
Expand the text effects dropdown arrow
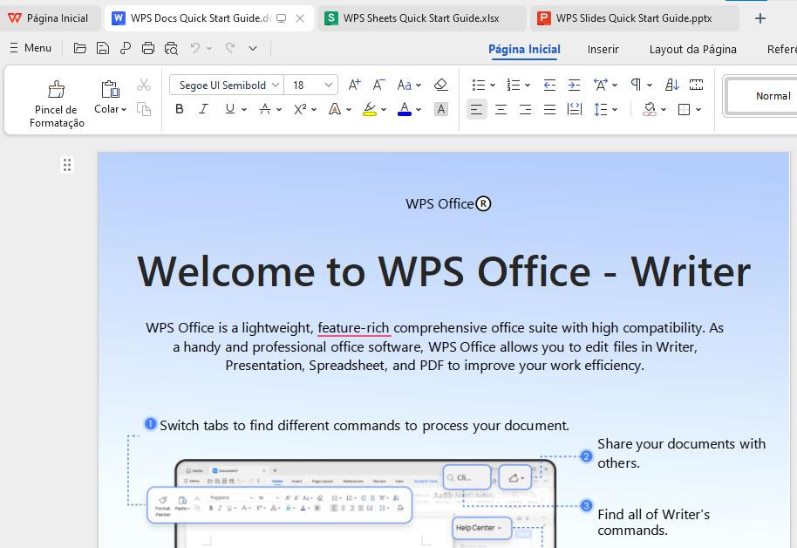click(x=348, y=109)
